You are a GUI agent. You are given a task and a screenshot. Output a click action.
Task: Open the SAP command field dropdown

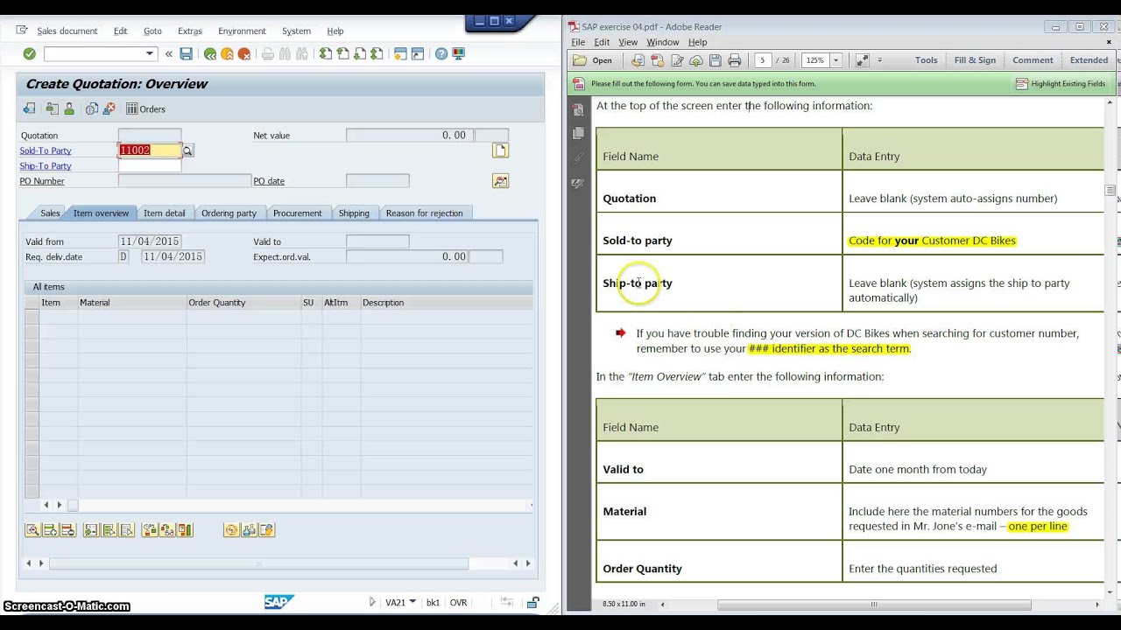pos(150,54)
